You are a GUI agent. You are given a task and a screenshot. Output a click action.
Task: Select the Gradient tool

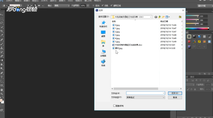pyautogui.click(x=2, y=60)
